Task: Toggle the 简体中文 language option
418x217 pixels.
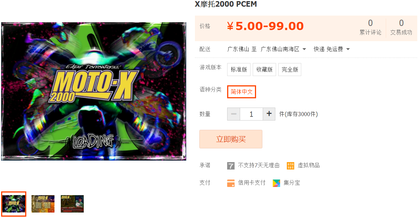Action: (242, 92)
